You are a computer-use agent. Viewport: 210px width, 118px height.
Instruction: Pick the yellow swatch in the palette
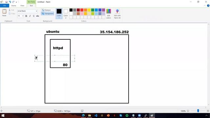(89, 10)
